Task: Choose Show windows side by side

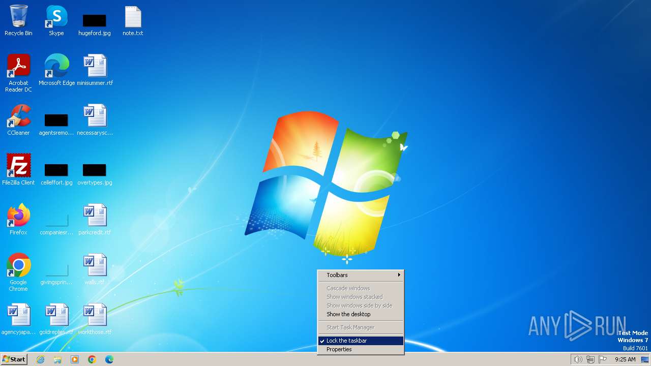Action: click(361, 306)
